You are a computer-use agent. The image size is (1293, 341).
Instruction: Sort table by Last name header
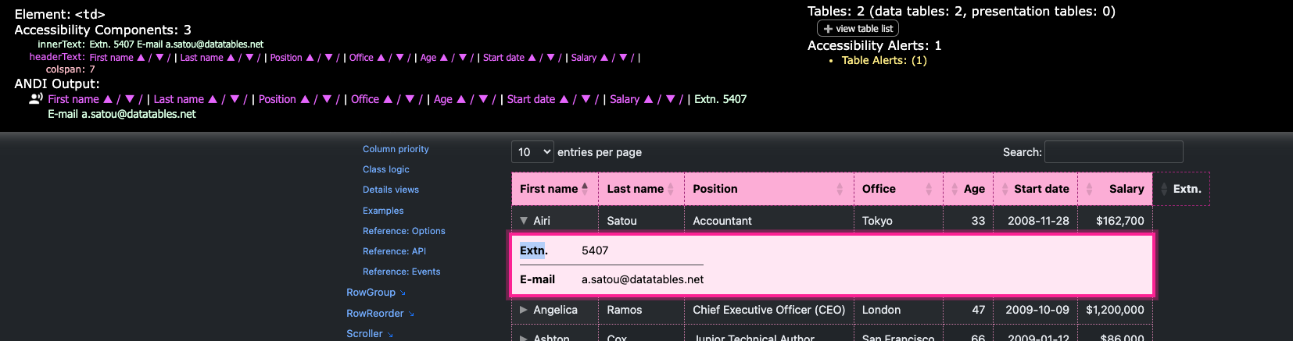[641, 189]
